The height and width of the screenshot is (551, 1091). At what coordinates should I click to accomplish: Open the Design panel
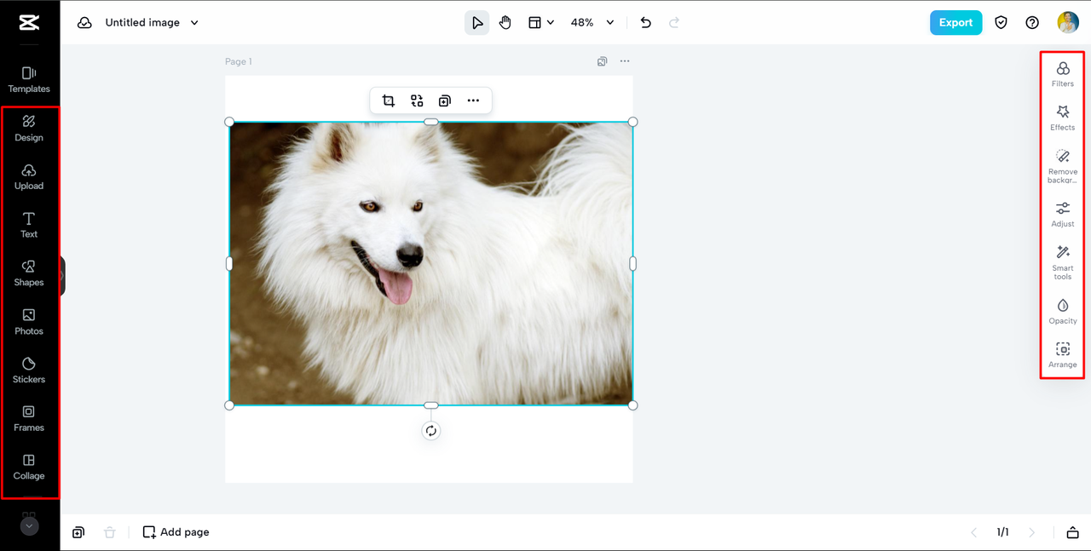point(29,128)
